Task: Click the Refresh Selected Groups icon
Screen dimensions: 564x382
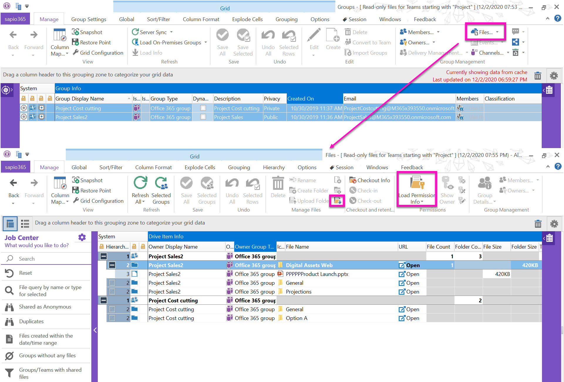Action: click(x=161, y=183)
